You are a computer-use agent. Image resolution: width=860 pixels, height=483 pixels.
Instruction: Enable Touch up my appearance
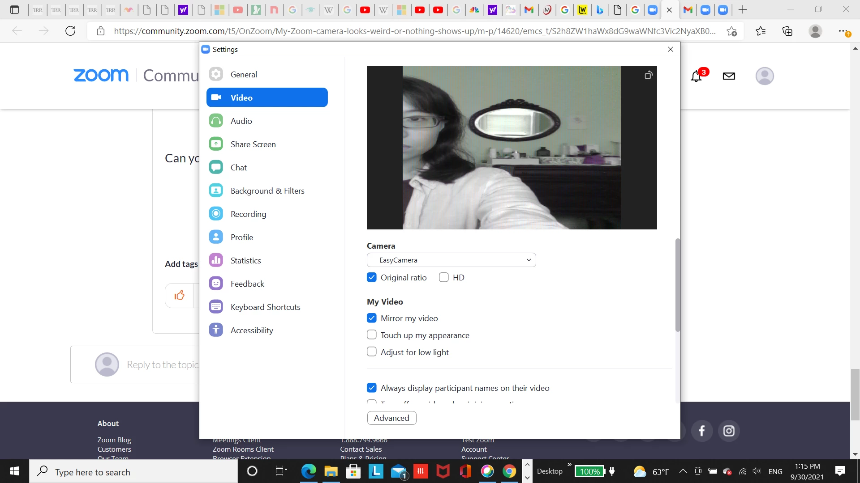372,335
